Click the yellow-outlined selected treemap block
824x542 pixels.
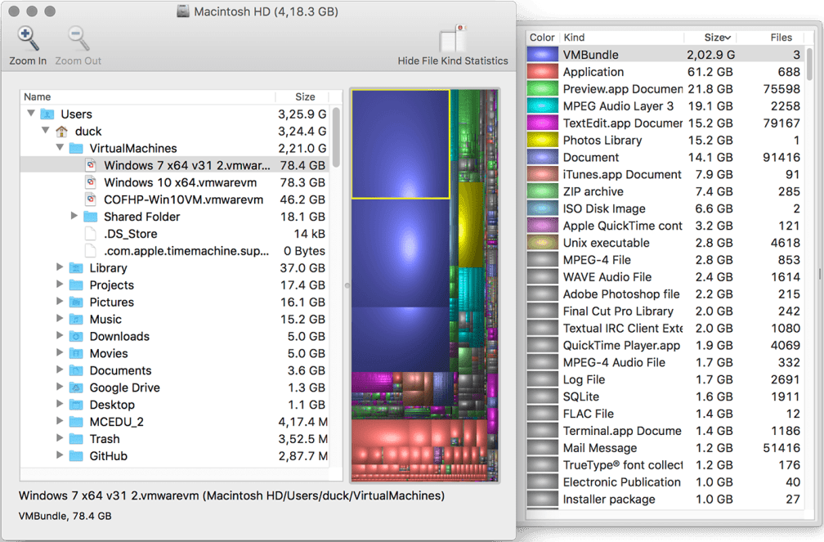point(401,144)
